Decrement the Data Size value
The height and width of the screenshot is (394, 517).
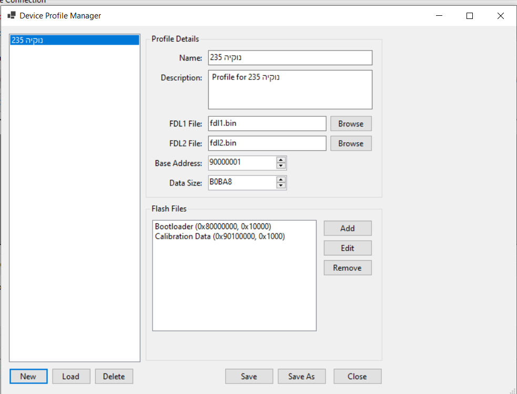(281, 185)
